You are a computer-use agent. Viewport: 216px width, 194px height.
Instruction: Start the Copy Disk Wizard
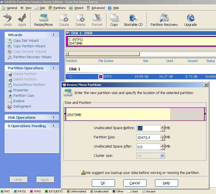coord(26,41)
